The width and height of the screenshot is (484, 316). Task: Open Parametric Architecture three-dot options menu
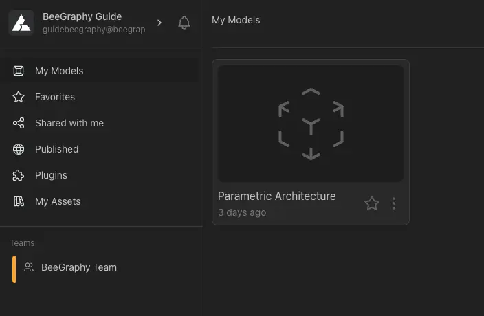click(x=394, y=203)
